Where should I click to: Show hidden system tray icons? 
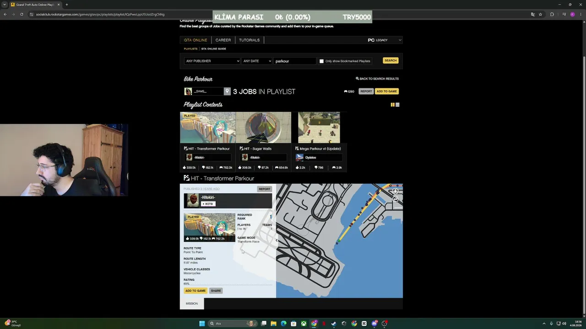click(x=544, y=324)
